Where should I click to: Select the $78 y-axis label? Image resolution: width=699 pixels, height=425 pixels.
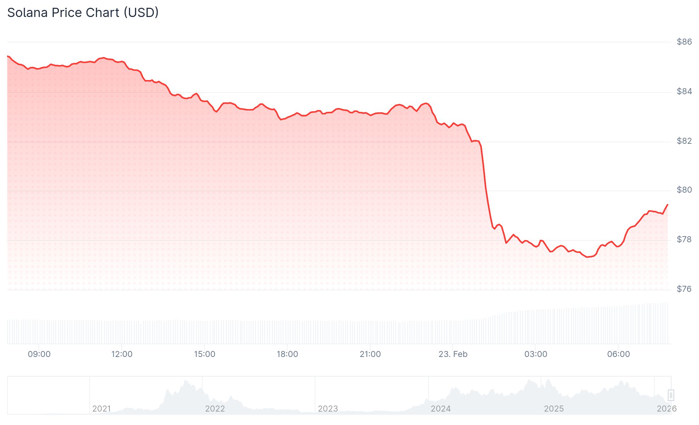[684, 239]
